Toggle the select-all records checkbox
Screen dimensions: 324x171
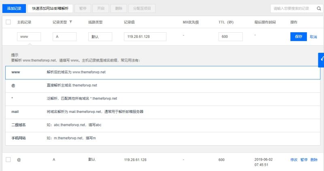pyautogui.click(x=9, y=22)
